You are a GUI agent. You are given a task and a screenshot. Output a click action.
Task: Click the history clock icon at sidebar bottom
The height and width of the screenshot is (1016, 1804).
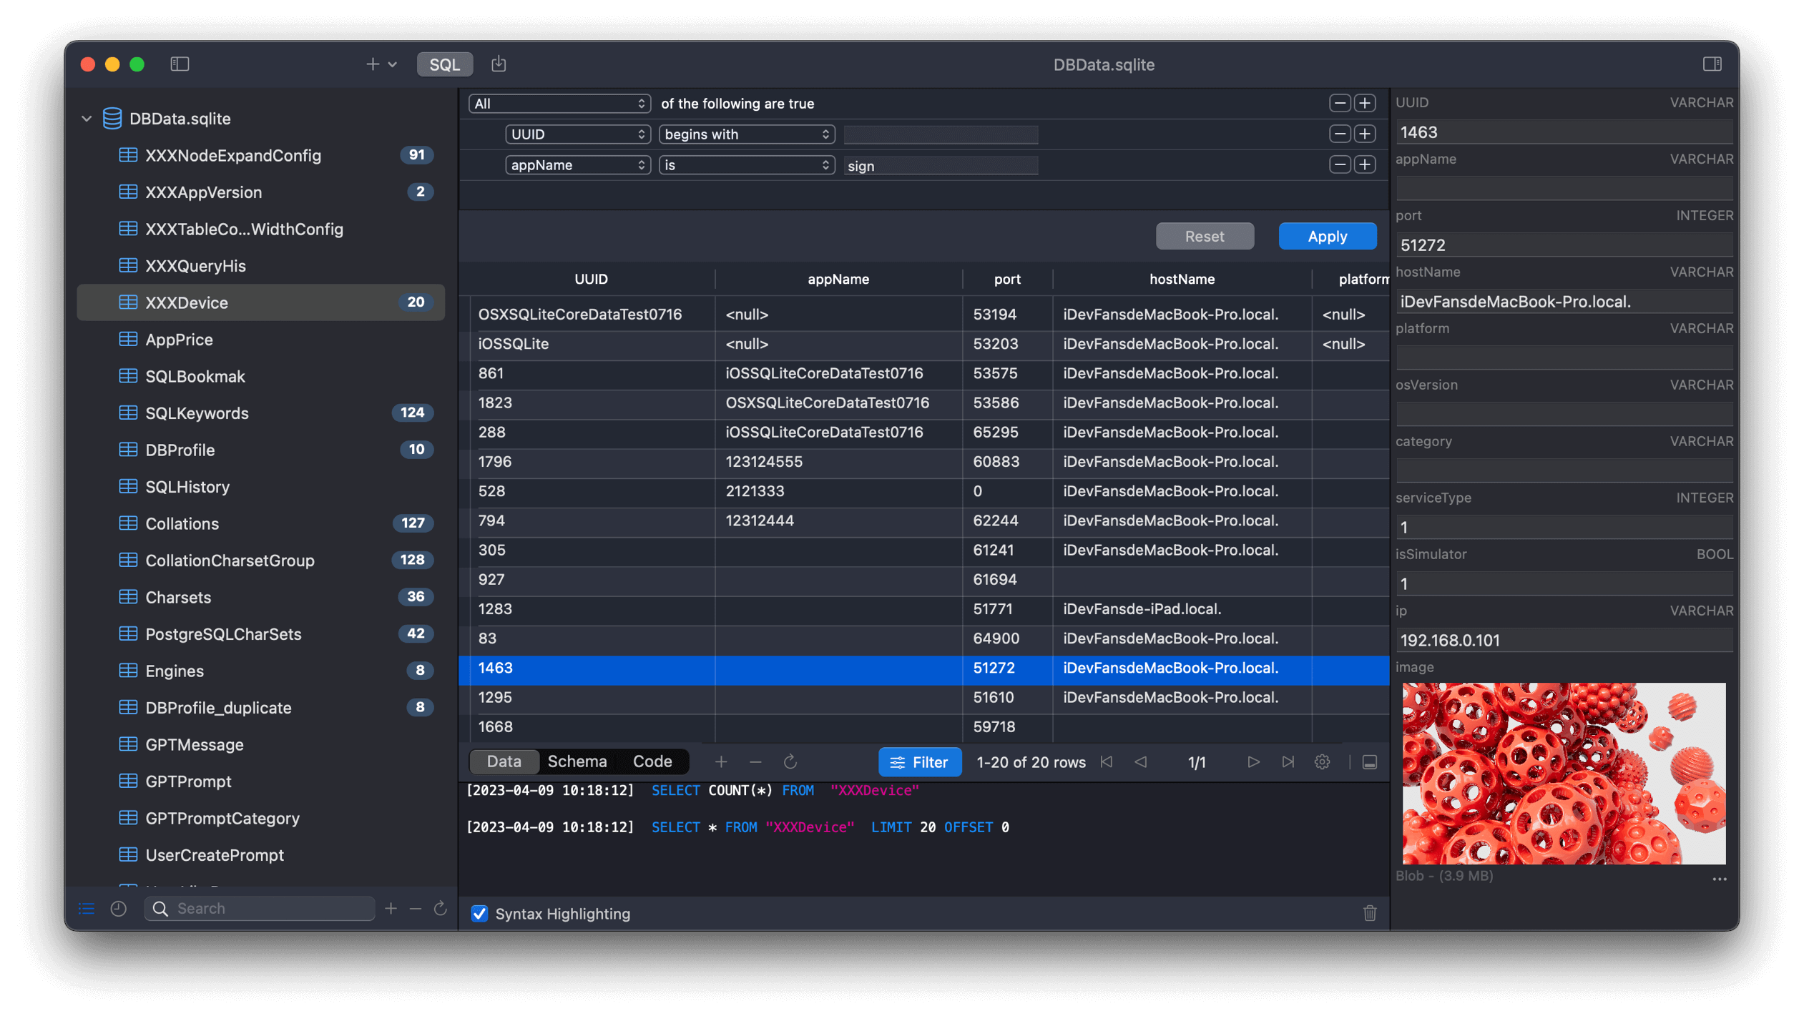[x=118, y=908]
